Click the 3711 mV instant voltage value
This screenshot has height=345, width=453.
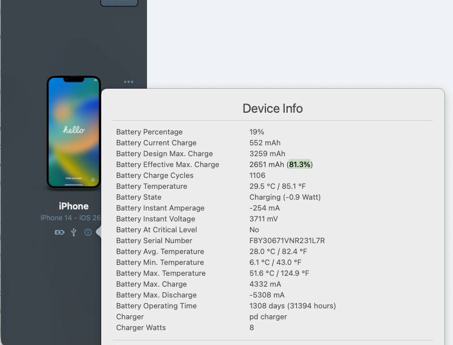coord(264,219)
